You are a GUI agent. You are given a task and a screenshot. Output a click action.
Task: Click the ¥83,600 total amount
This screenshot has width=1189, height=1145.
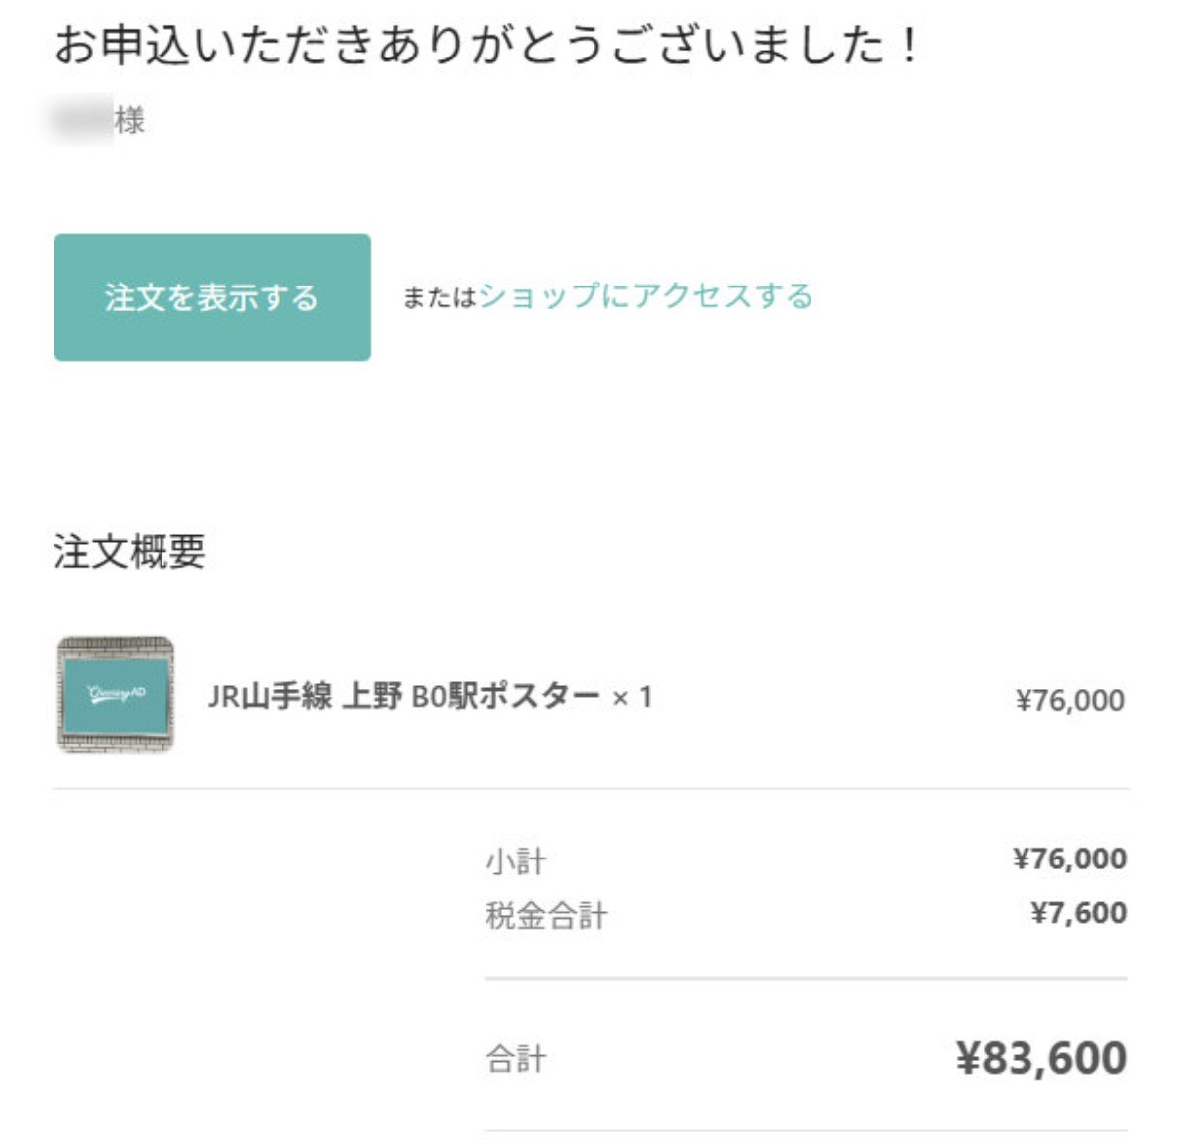point(1040,1058)
